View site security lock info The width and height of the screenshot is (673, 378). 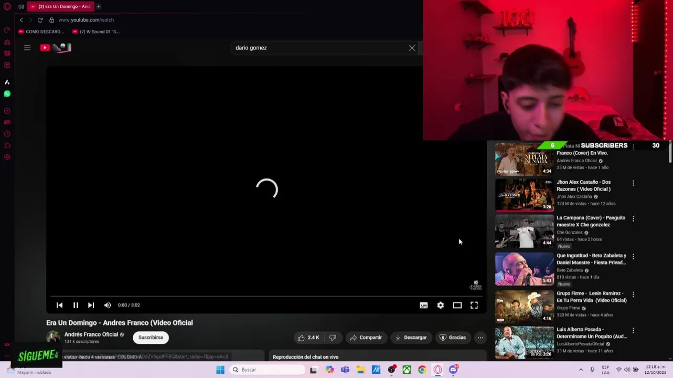(51, 20)
